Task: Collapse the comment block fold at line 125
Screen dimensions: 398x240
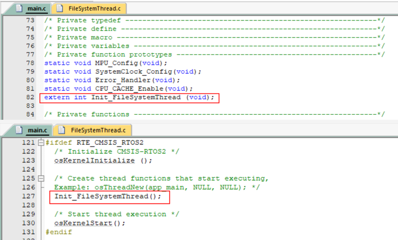Action: pos(41,178)
